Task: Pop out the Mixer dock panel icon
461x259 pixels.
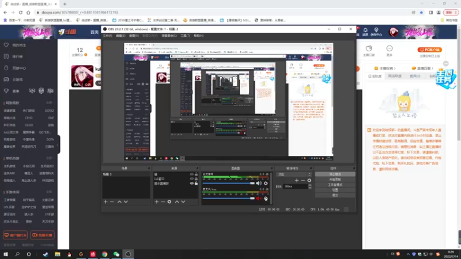Action: (x=271, y=169)
